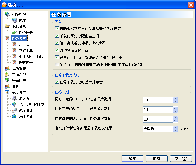Click the BitComet icon in title bar
Screen dimensions: 196x165
point(4,5)
